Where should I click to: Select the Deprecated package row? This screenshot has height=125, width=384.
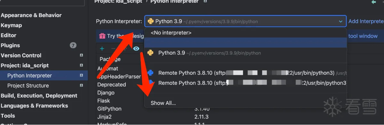click(112, 85)
